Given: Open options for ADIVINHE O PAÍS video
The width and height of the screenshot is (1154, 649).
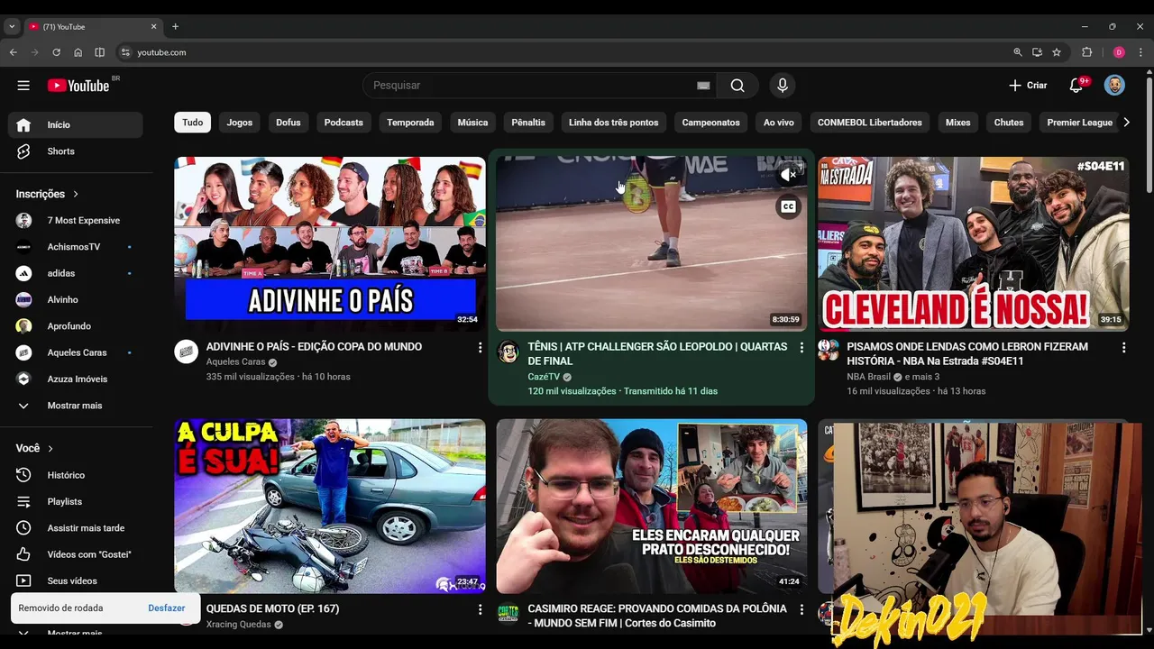Looking at the screenshot, I should (480, 347).
